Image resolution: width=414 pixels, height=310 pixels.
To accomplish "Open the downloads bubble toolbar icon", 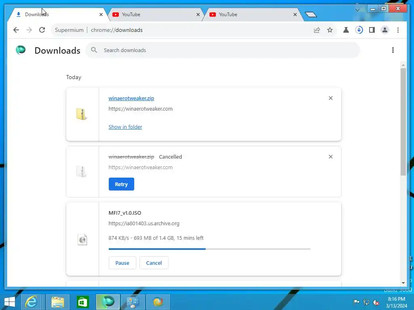I will click(x=359, y=30).
